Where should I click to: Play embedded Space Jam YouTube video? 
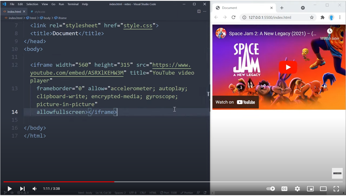(288, 67)
